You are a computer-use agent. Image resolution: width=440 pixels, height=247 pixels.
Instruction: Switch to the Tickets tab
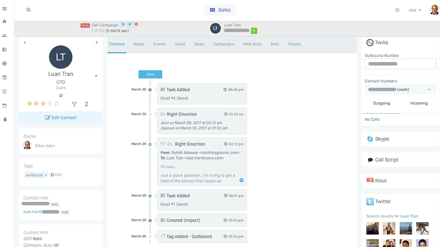coord(294,44)
